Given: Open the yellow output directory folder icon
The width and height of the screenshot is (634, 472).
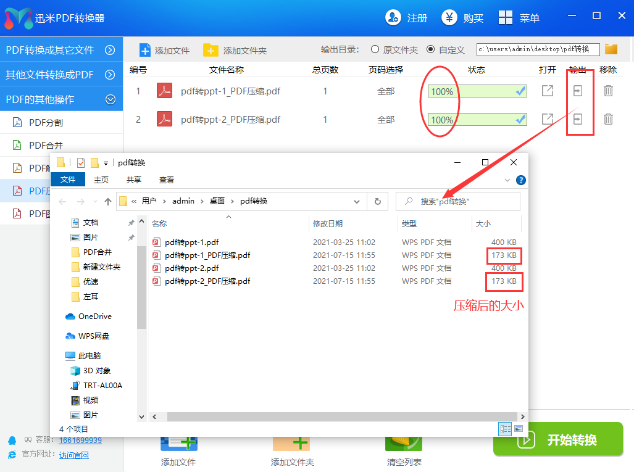Looking at the screenshot, I should [611, 48].
